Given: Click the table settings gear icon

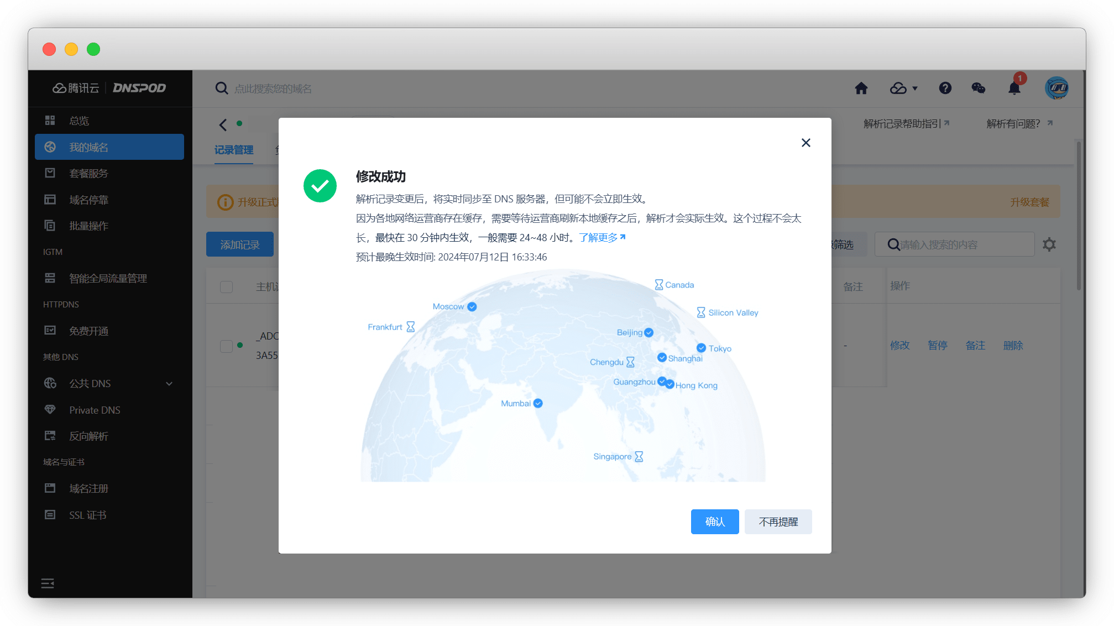Looking at the screenshot, I should [x=1049, y=244].
